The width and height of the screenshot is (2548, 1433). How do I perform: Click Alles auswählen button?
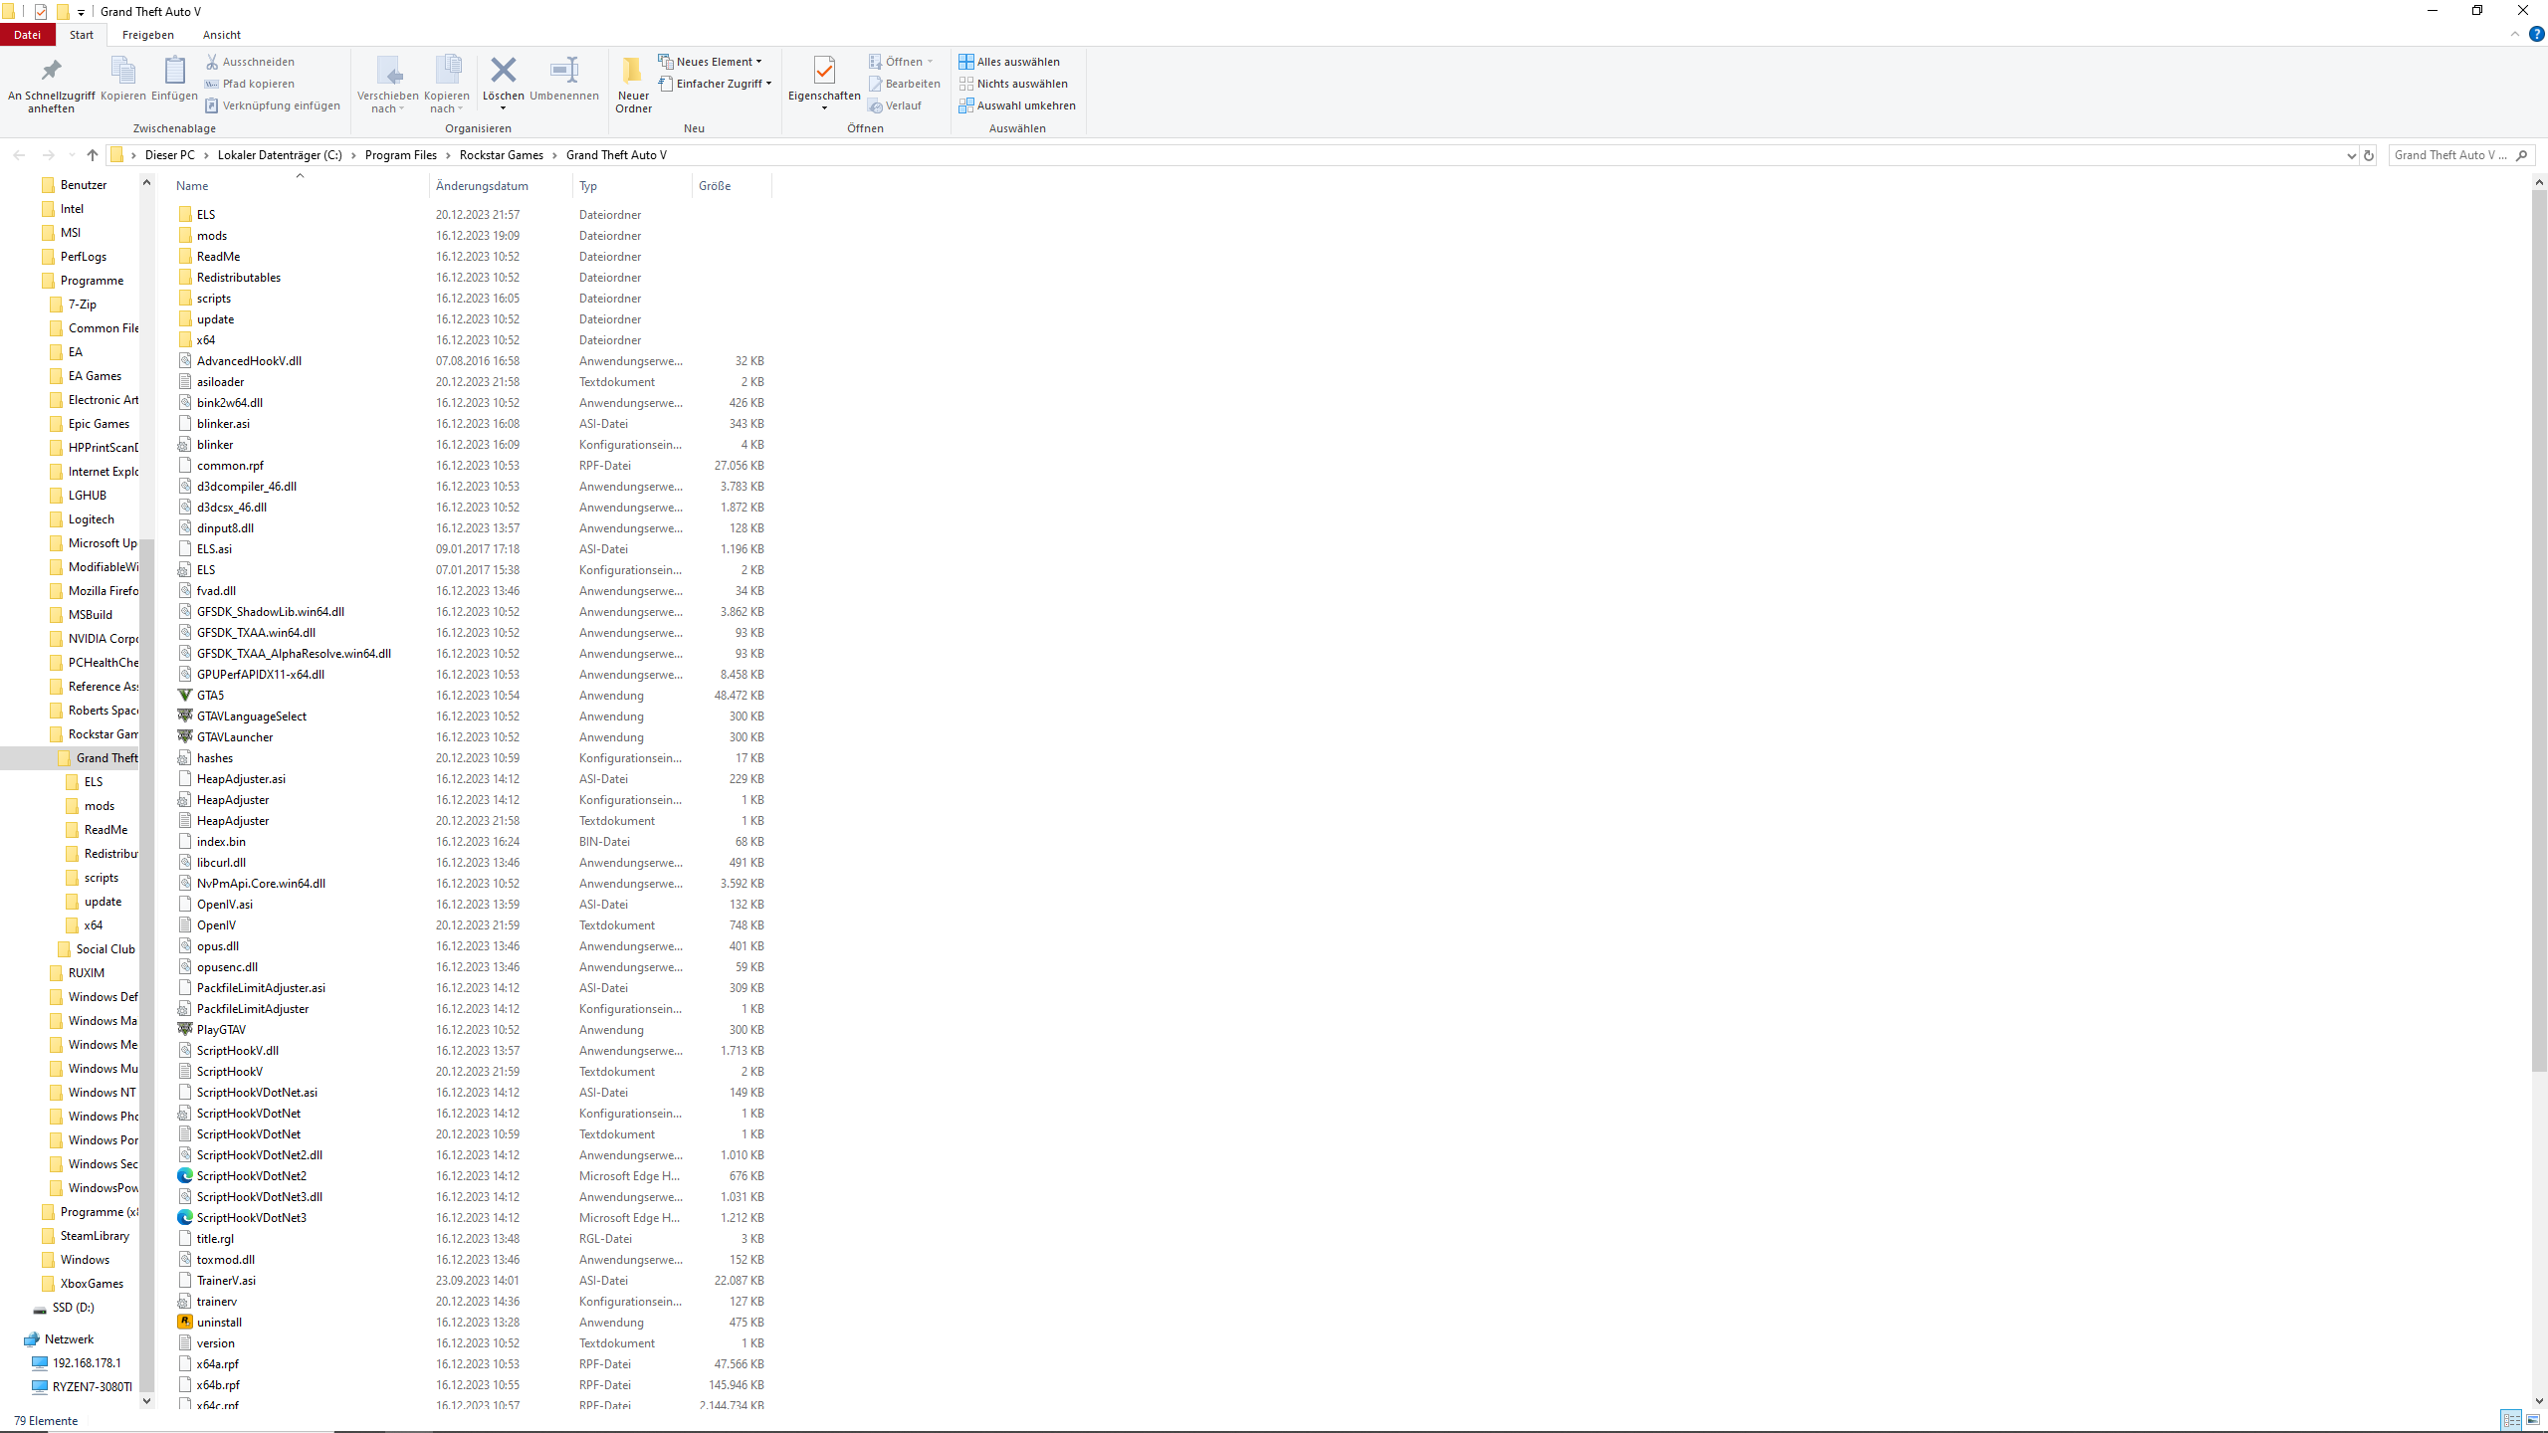(x=1009, y=62)
